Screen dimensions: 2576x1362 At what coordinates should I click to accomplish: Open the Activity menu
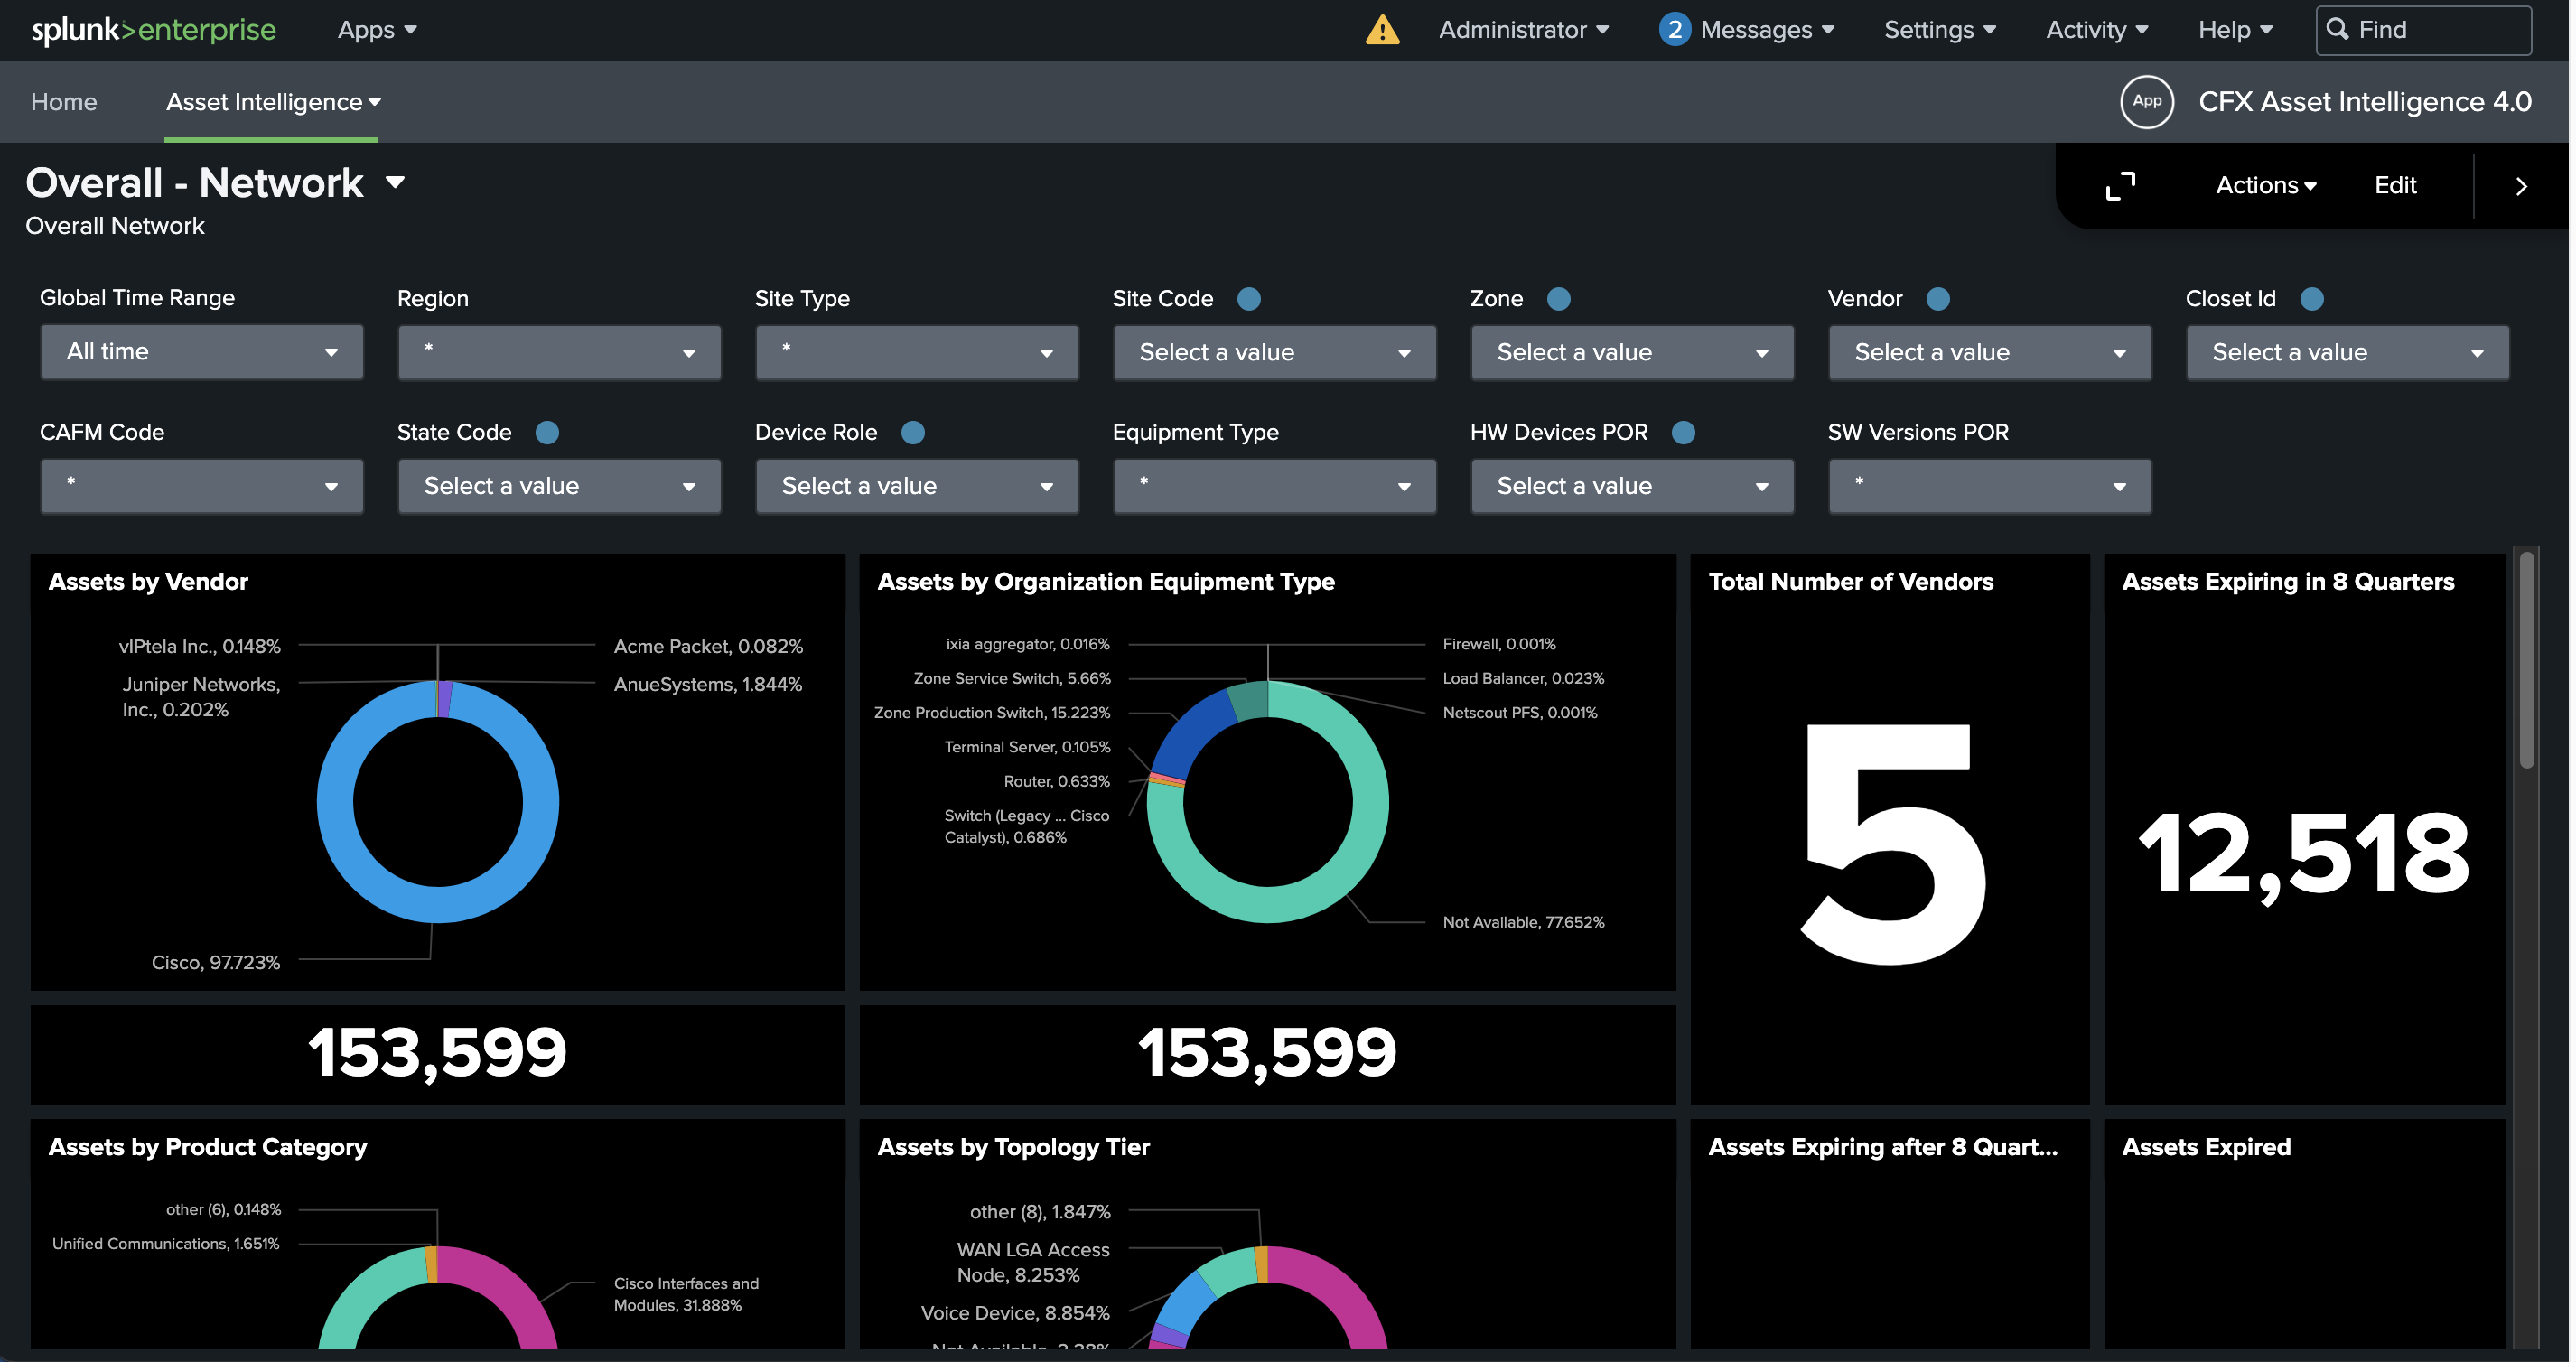point(2097,30)
